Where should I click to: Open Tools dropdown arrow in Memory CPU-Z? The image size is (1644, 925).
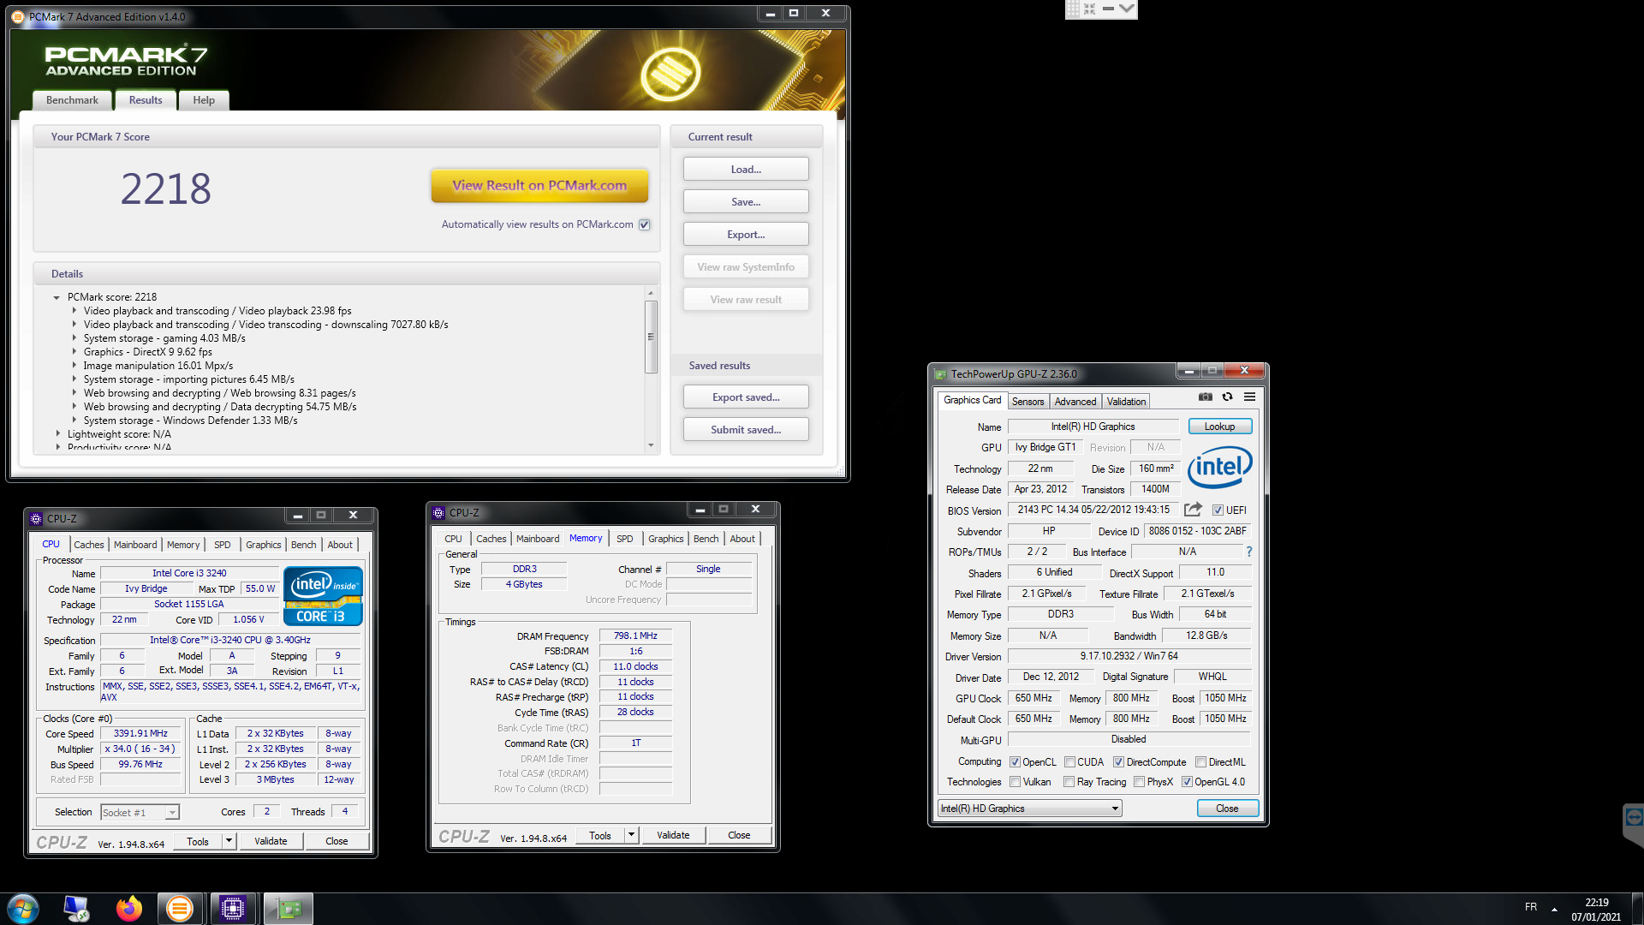[631, 835]
